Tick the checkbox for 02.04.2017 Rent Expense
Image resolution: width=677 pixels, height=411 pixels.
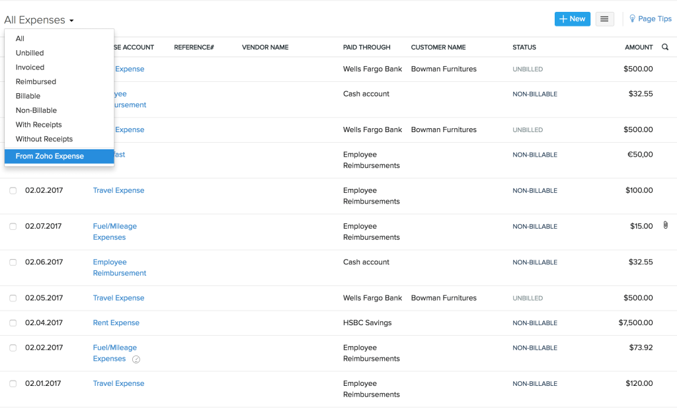[13, 323]
